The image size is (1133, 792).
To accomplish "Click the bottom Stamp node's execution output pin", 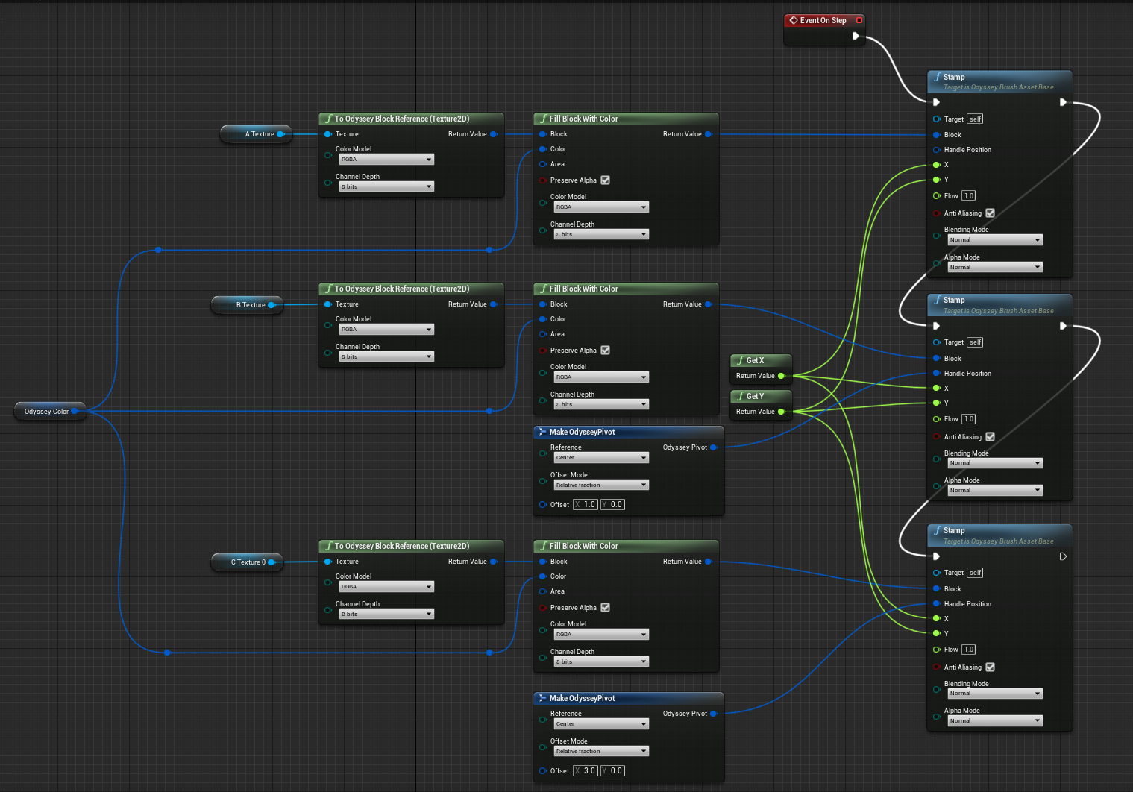I will (1063, 556).
